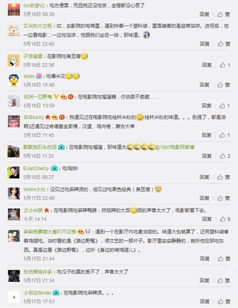Image resolution: width=238 pixels, height=308 pixels.
Task: Click avatar of 默默地石头烂泥
Action: [13, 151]
